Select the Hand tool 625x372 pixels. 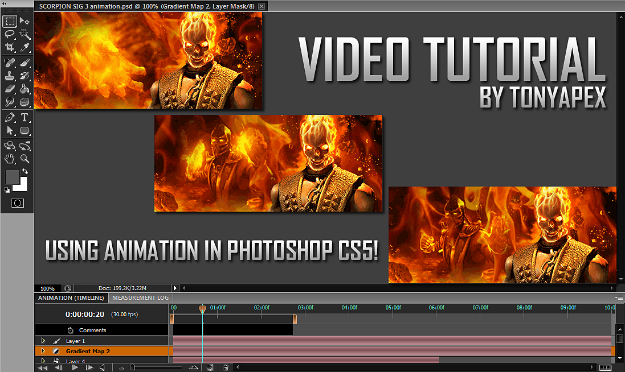[x=10, y=159]
